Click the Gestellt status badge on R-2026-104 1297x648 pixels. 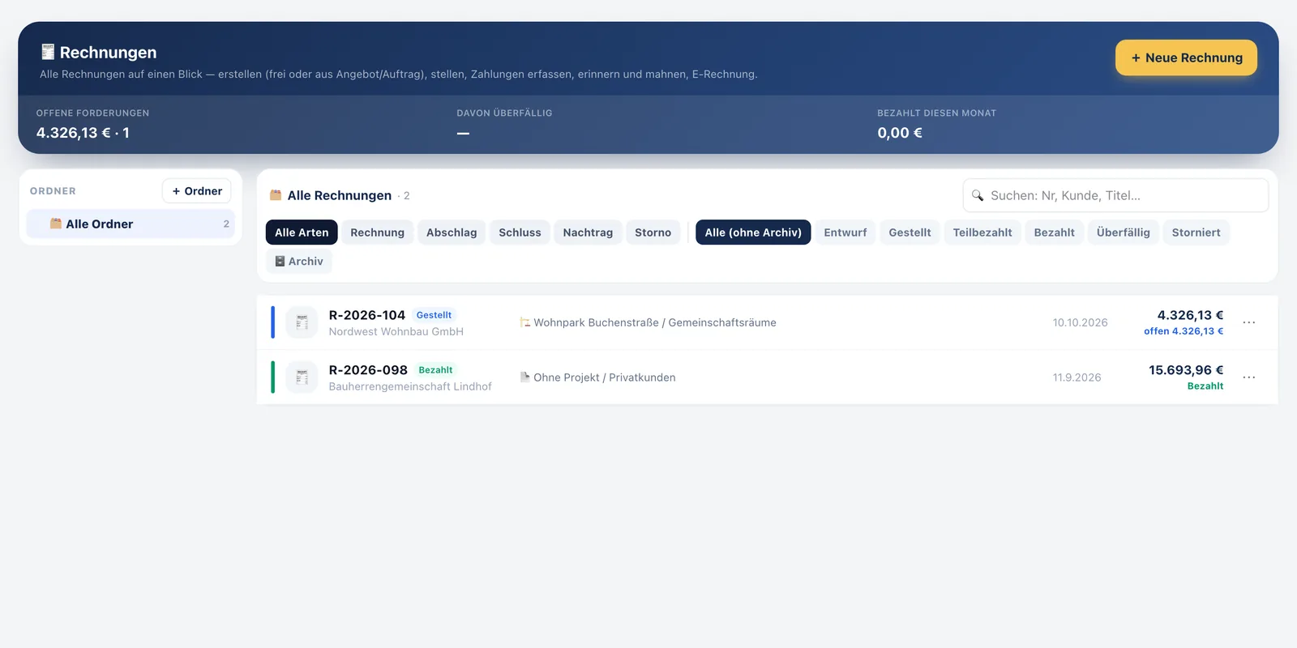point(434,315)
